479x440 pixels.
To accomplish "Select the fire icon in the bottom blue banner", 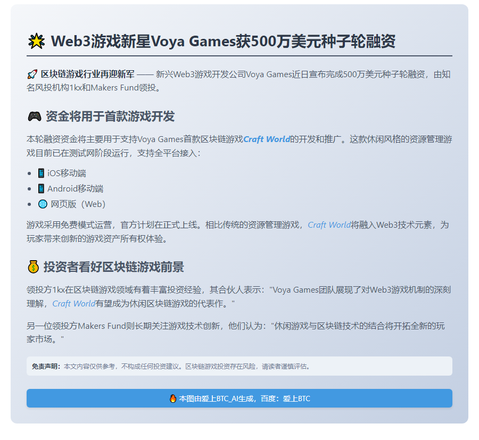I will tap(173, 398).
